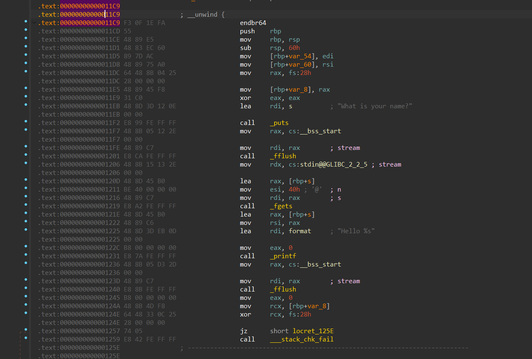Toggle breakpoint dot on the mov esi, 40h line
Screen dimensions: 532x359
pyautogui.click(x=26, y=188)
